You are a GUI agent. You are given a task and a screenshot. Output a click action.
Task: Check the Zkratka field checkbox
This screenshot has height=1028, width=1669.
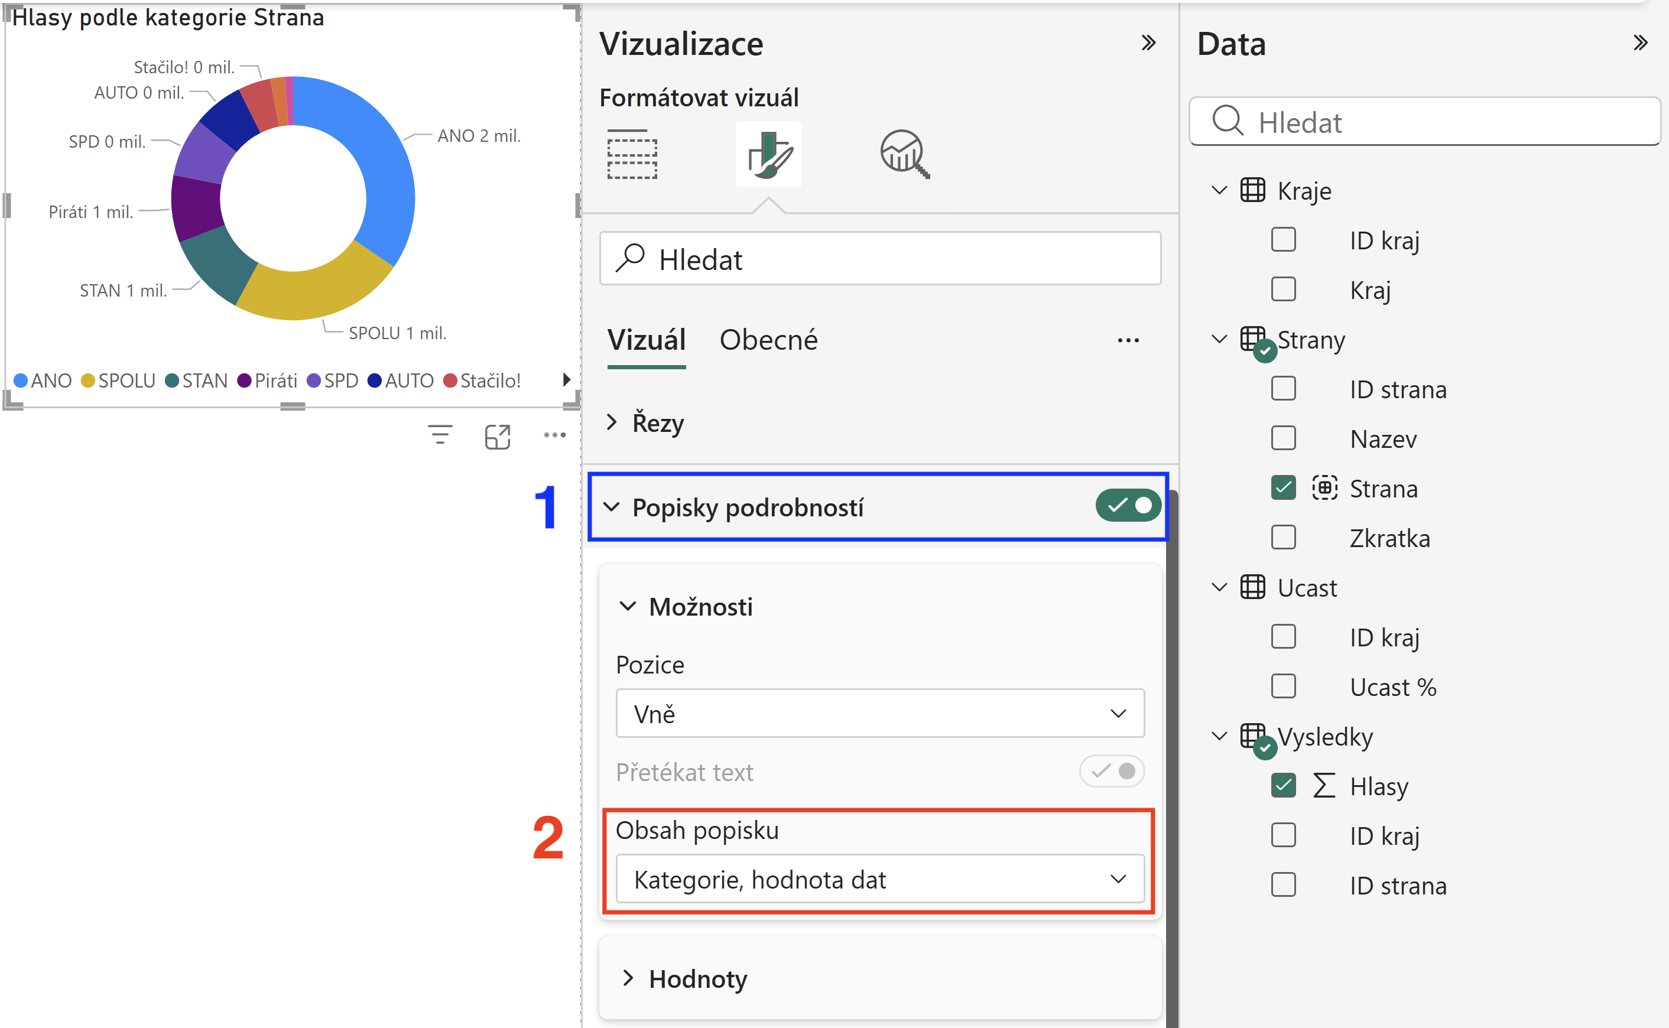(x=1284, y=537)
